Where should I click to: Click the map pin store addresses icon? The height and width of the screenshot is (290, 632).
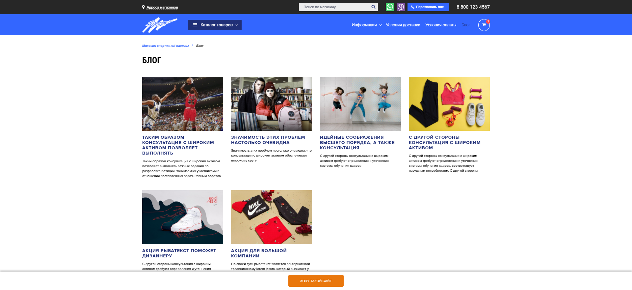click(144, 7)
